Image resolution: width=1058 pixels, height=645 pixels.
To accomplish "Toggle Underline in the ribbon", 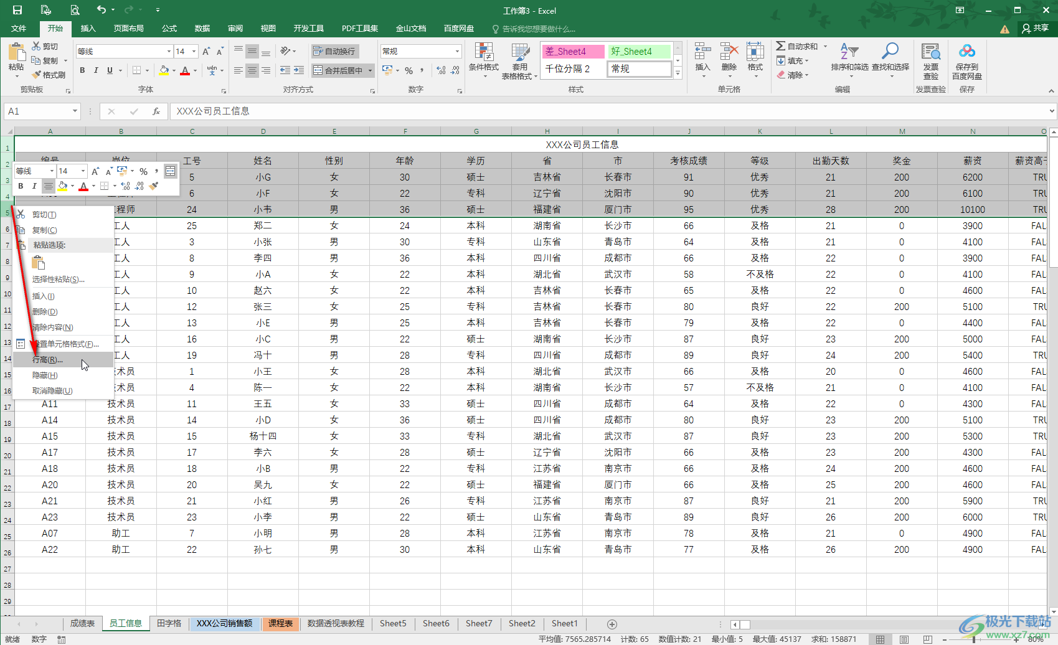I will tap(110, 70).
